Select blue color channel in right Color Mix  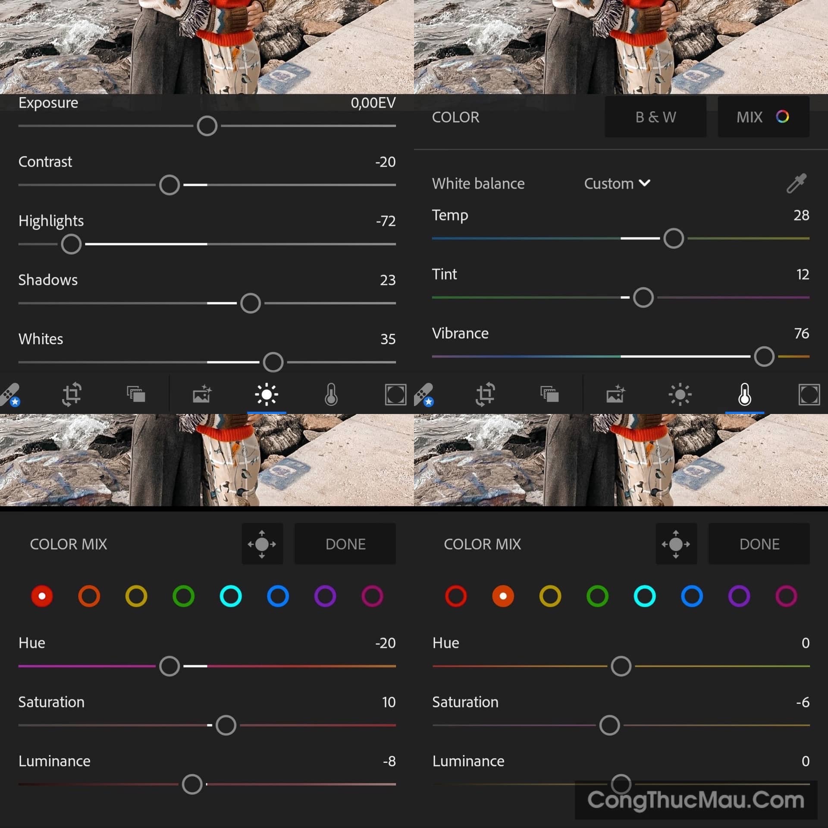tap(692, 596)
